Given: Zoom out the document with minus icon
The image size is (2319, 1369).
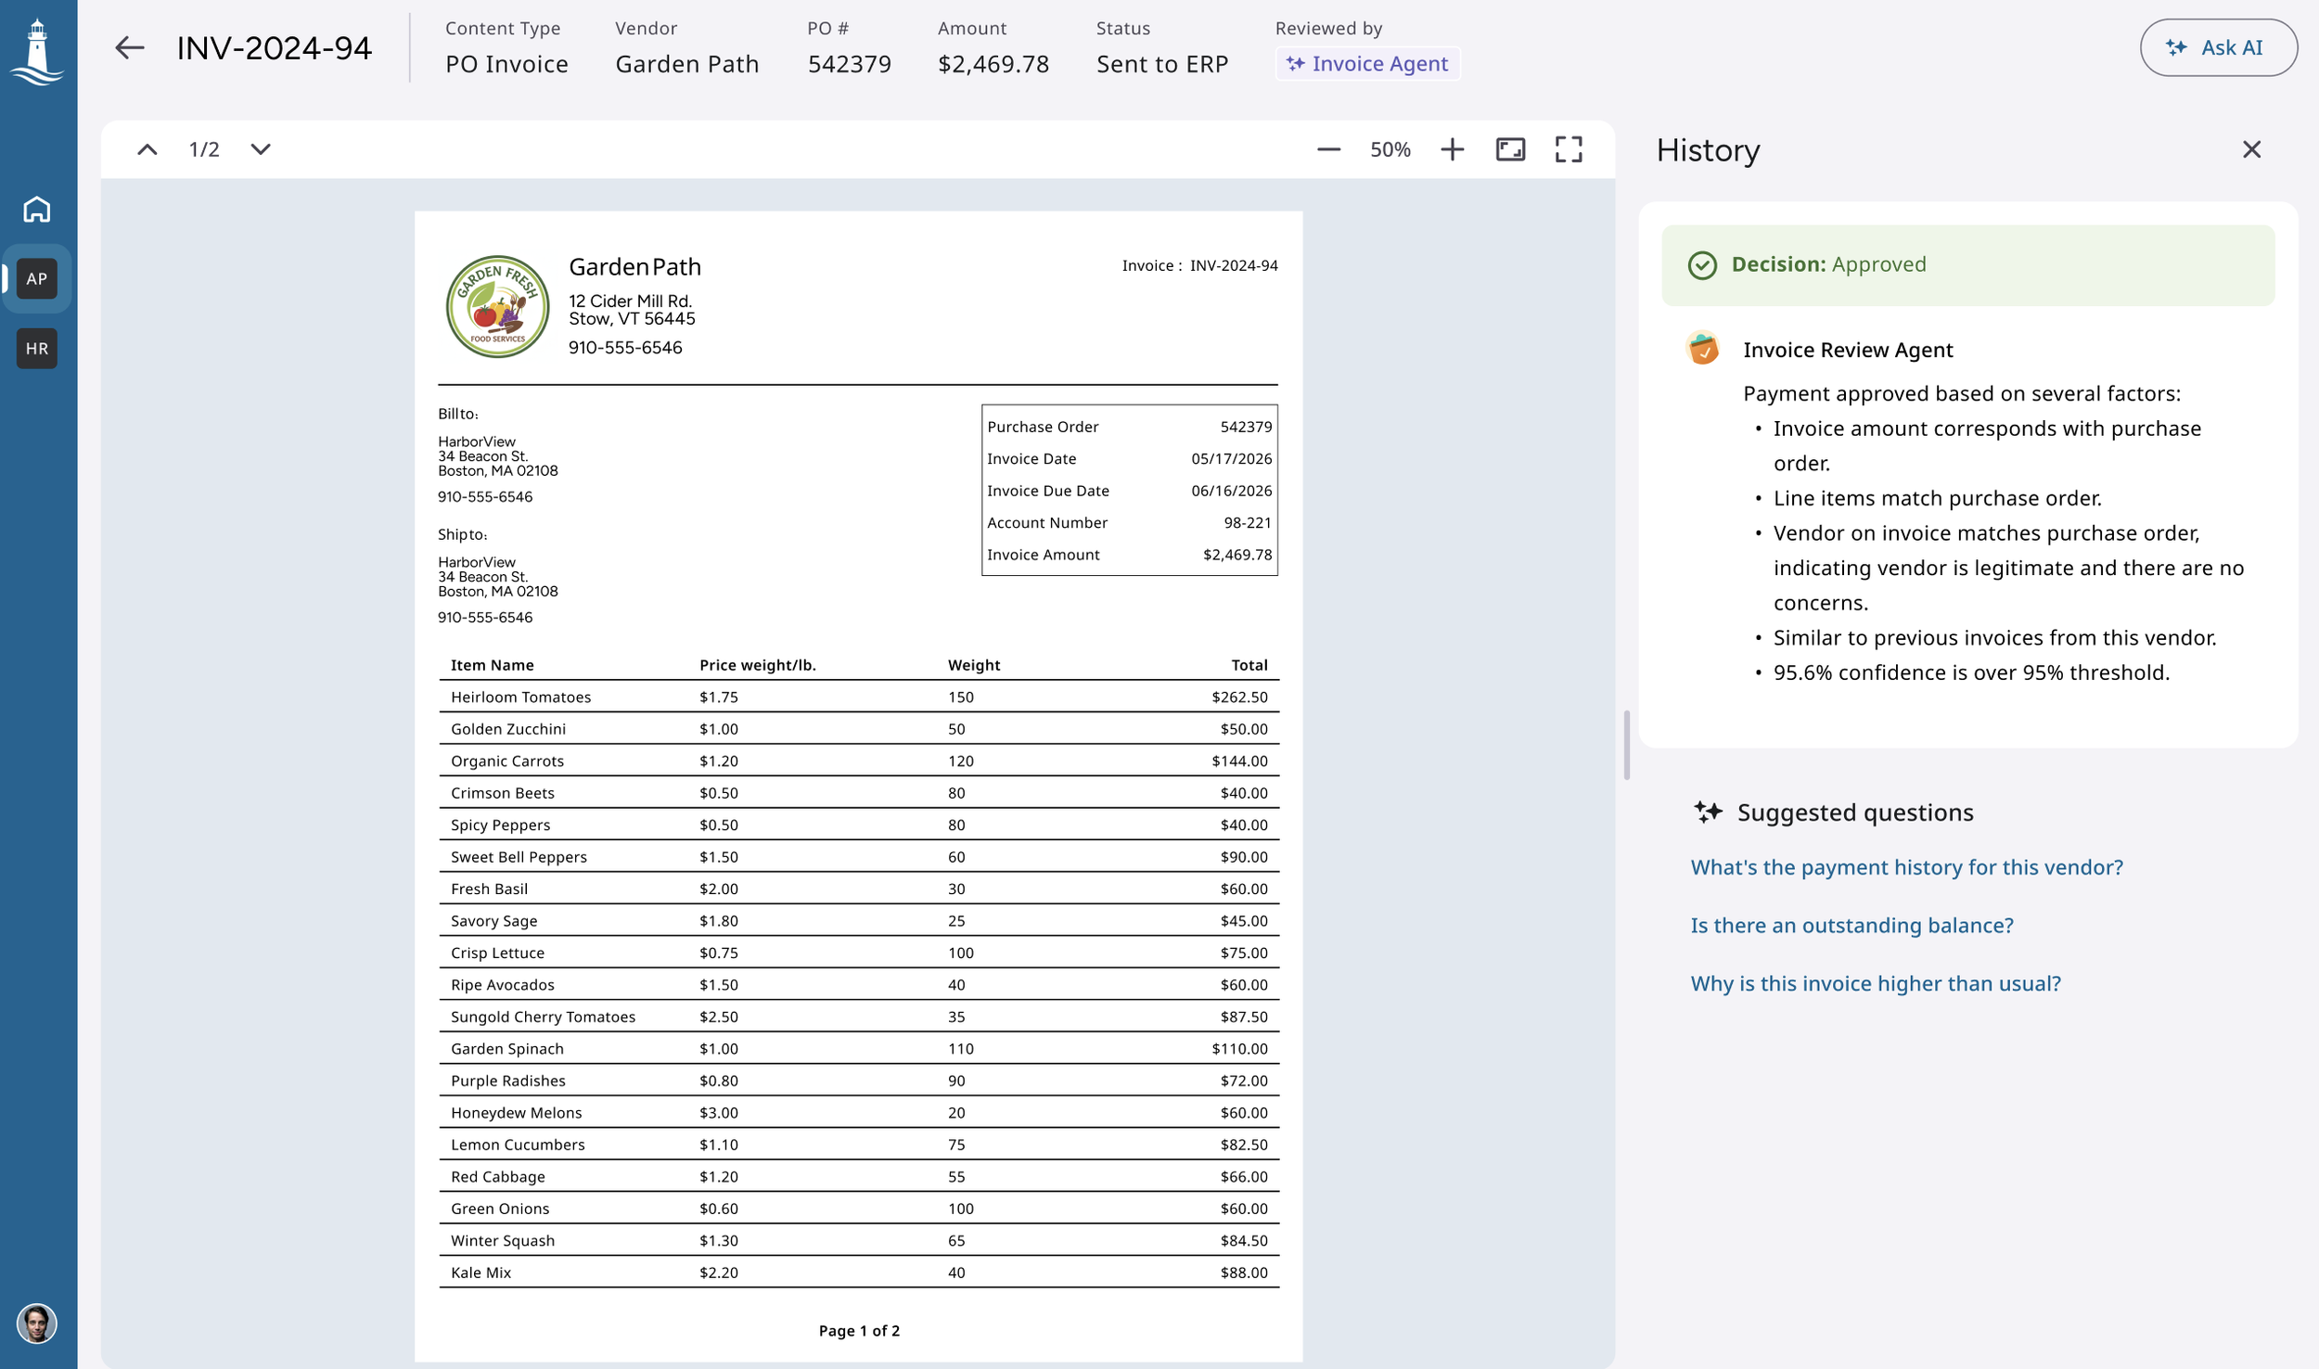Looking at the screenshot, I should tap(1328, 149).
